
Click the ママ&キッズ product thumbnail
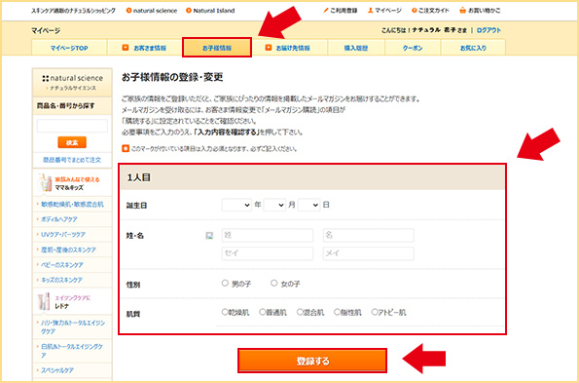click(45, 183)
